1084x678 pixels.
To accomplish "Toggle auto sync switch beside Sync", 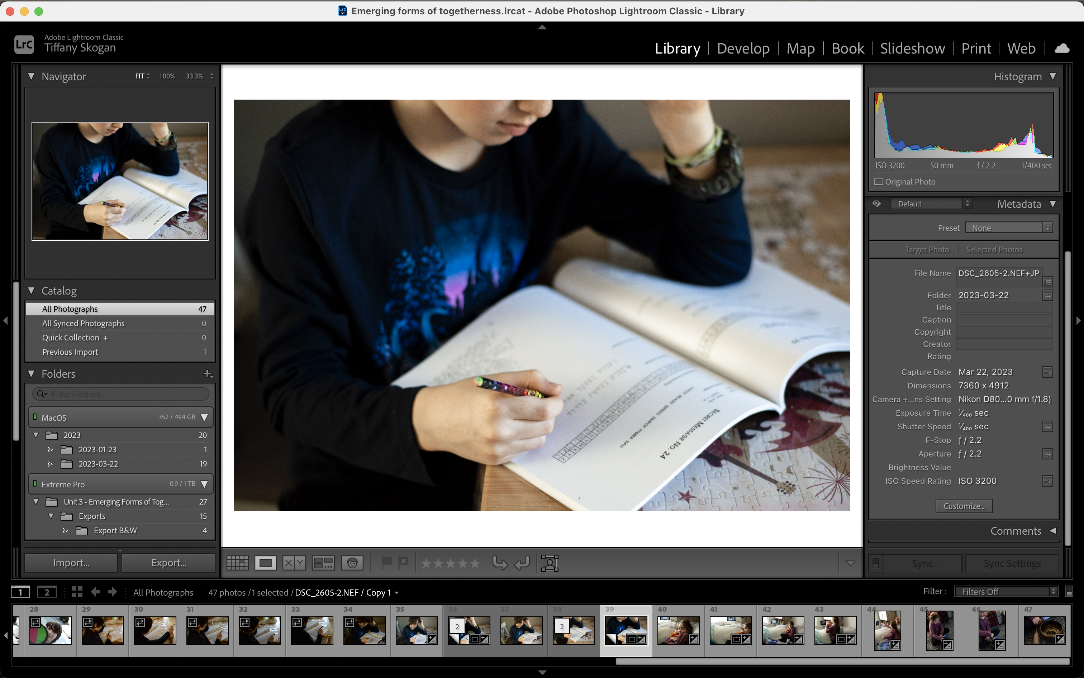I will pos(875,564).
